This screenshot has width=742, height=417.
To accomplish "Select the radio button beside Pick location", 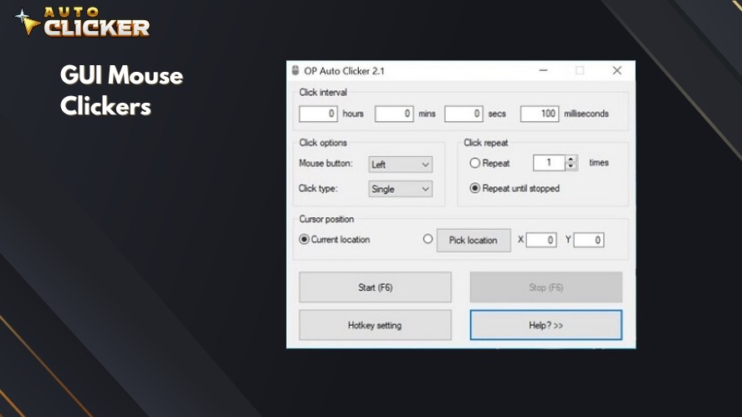I will (427, 239).
